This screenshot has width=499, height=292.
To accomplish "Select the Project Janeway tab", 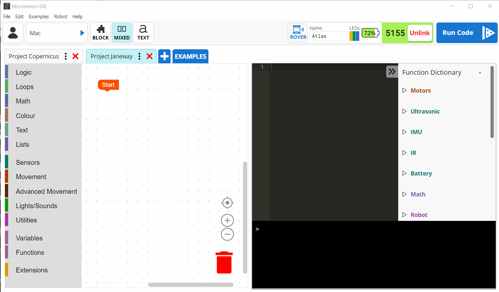I will click(x=112, y=56).
